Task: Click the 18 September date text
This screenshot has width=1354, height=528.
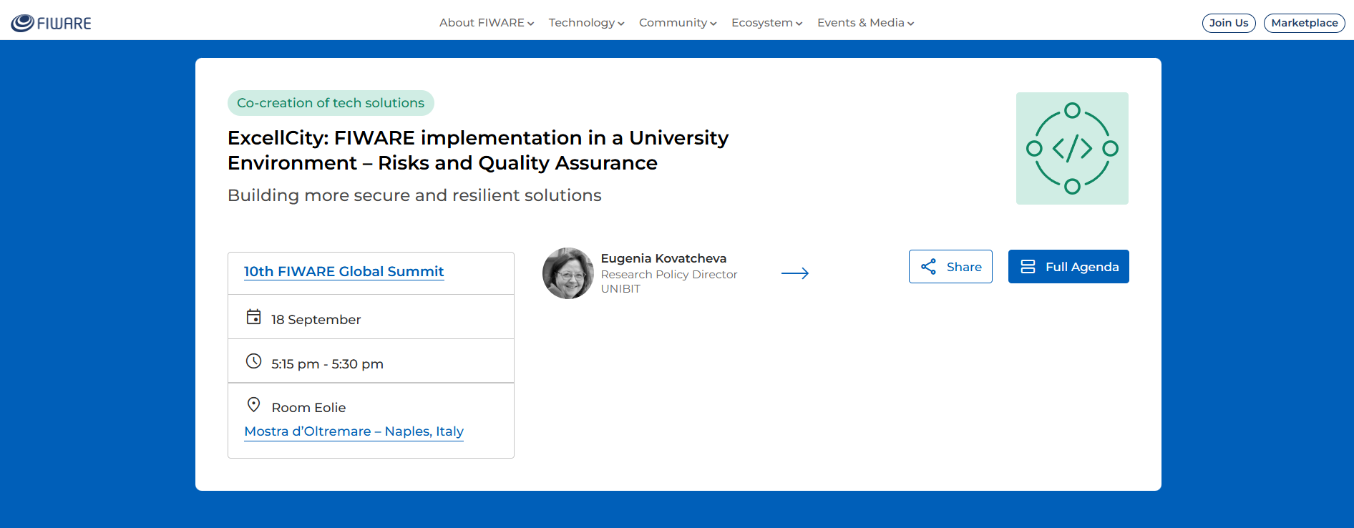Action: pyautogui.click(x=316, y=320)
